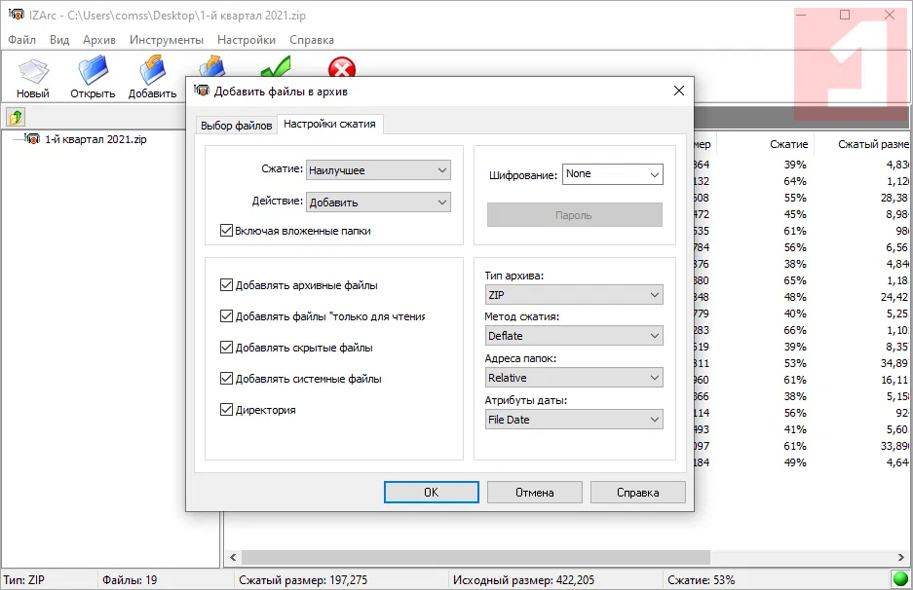Open the Действие dropdown set to Добавить

coord(378,202)
